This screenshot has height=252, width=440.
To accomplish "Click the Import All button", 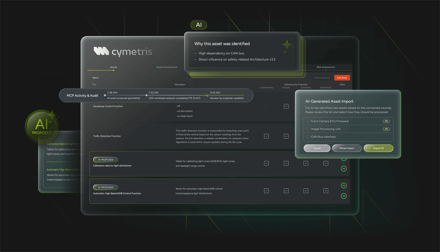I will pos(378,148).
